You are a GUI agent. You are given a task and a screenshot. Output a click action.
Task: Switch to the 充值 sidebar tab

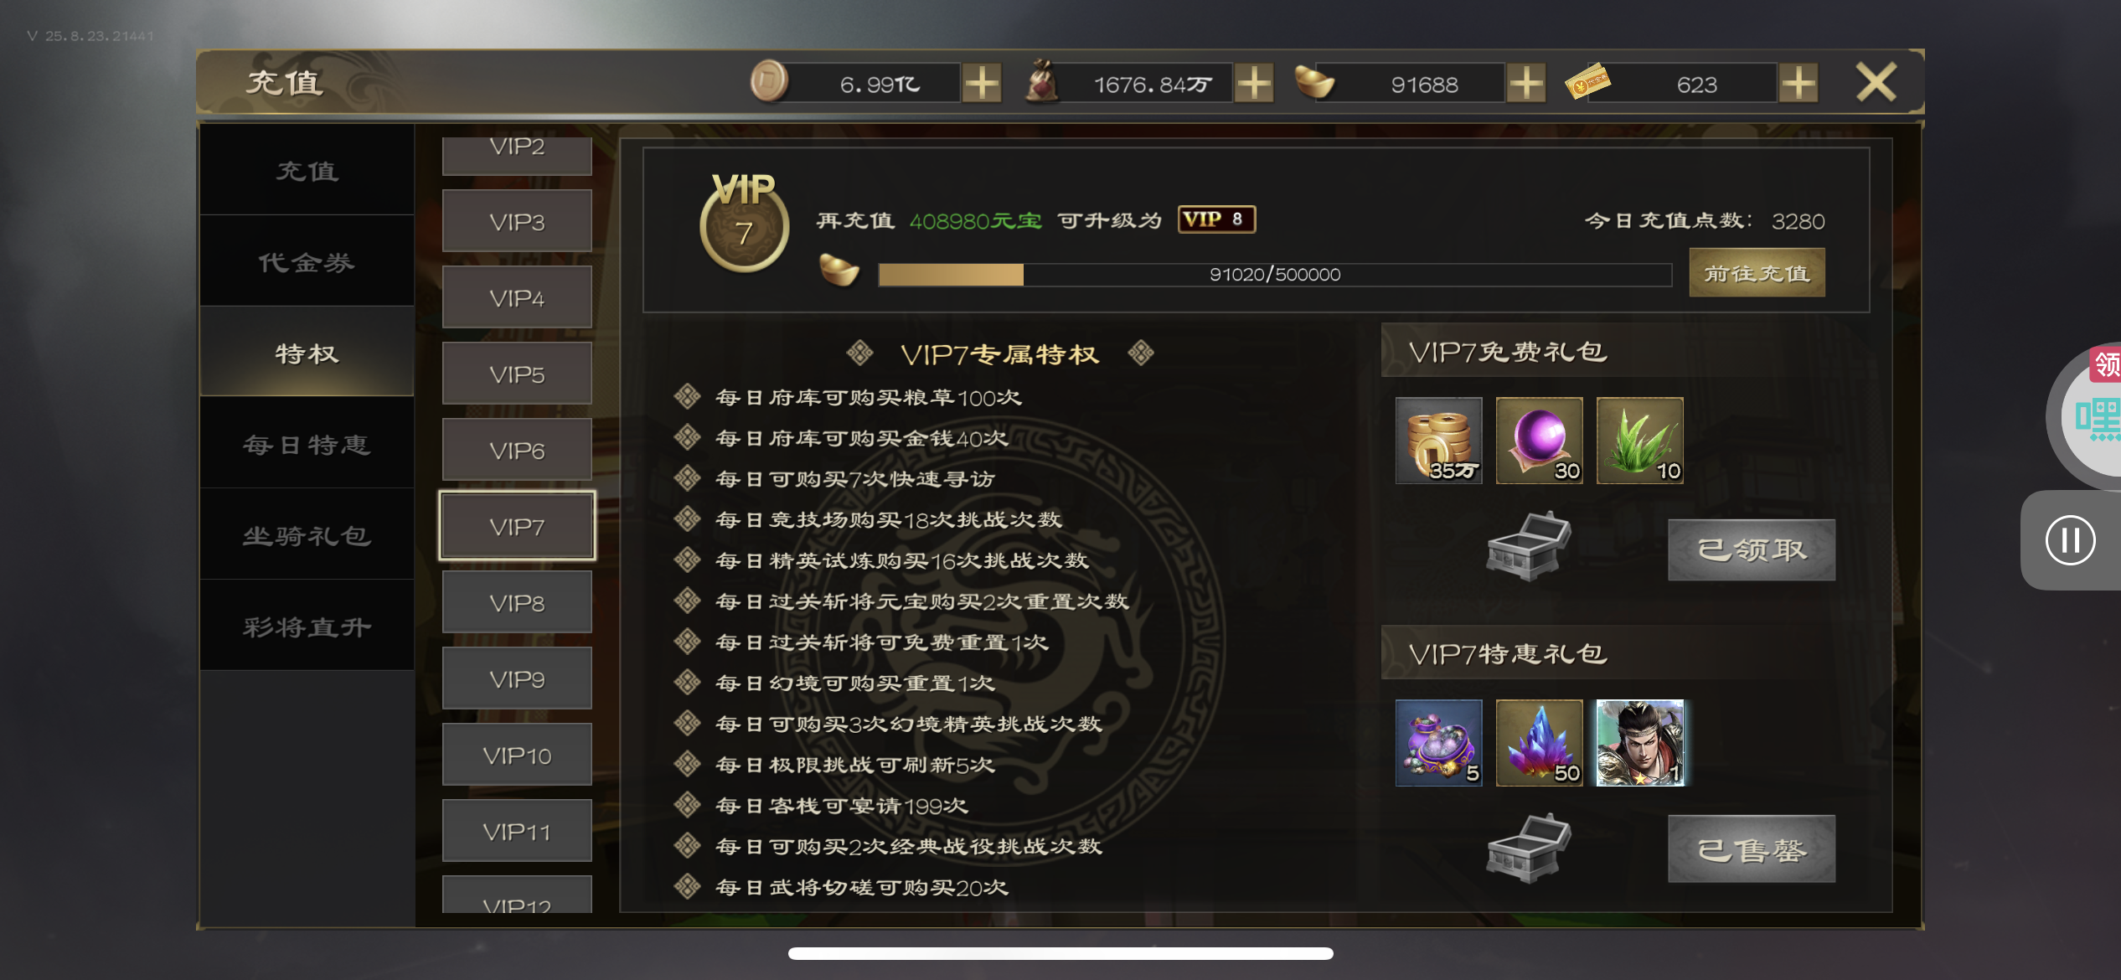(307, 171)
